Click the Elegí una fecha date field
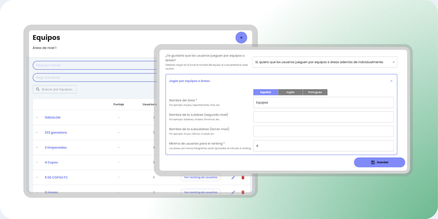This screenshot has height=219, width=438. pos(94,78)
